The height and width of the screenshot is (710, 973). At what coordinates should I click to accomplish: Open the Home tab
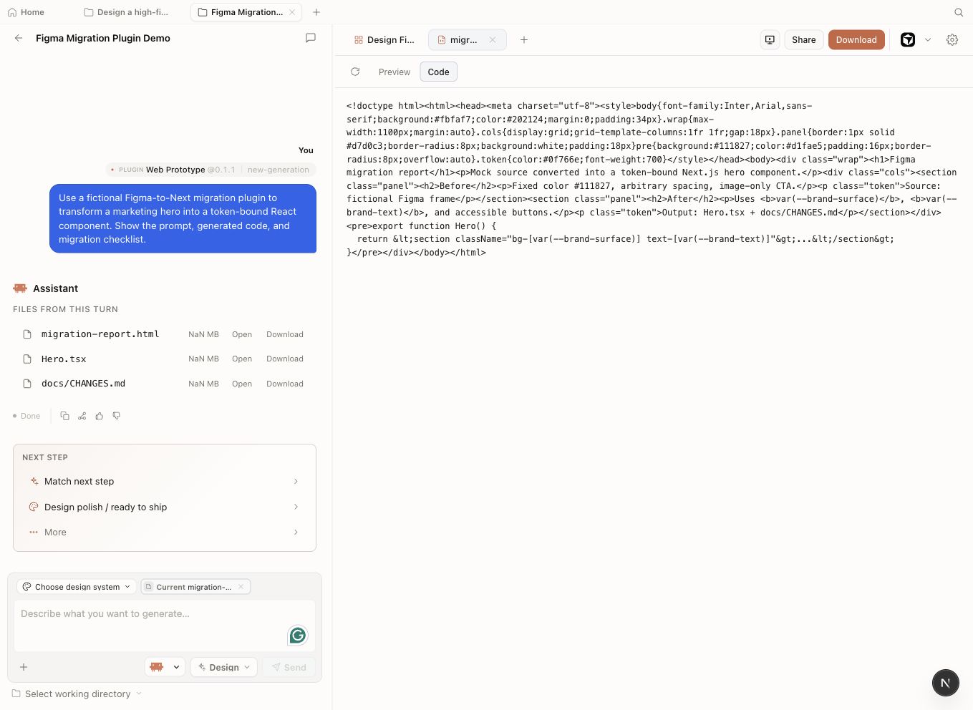tap(26, 12)
